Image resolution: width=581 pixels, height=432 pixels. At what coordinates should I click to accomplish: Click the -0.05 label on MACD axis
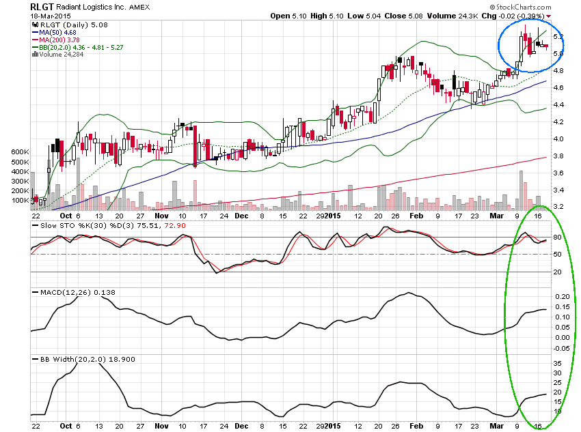click(x=561, y=349)
